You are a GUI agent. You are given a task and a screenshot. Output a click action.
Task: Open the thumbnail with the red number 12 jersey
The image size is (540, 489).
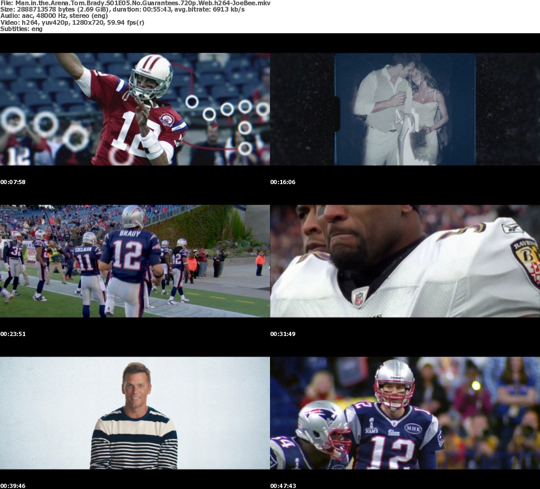[x=134, y=109]
